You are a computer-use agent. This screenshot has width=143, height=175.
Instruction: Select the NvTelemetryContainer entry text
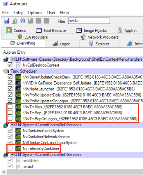coord(41,148)
